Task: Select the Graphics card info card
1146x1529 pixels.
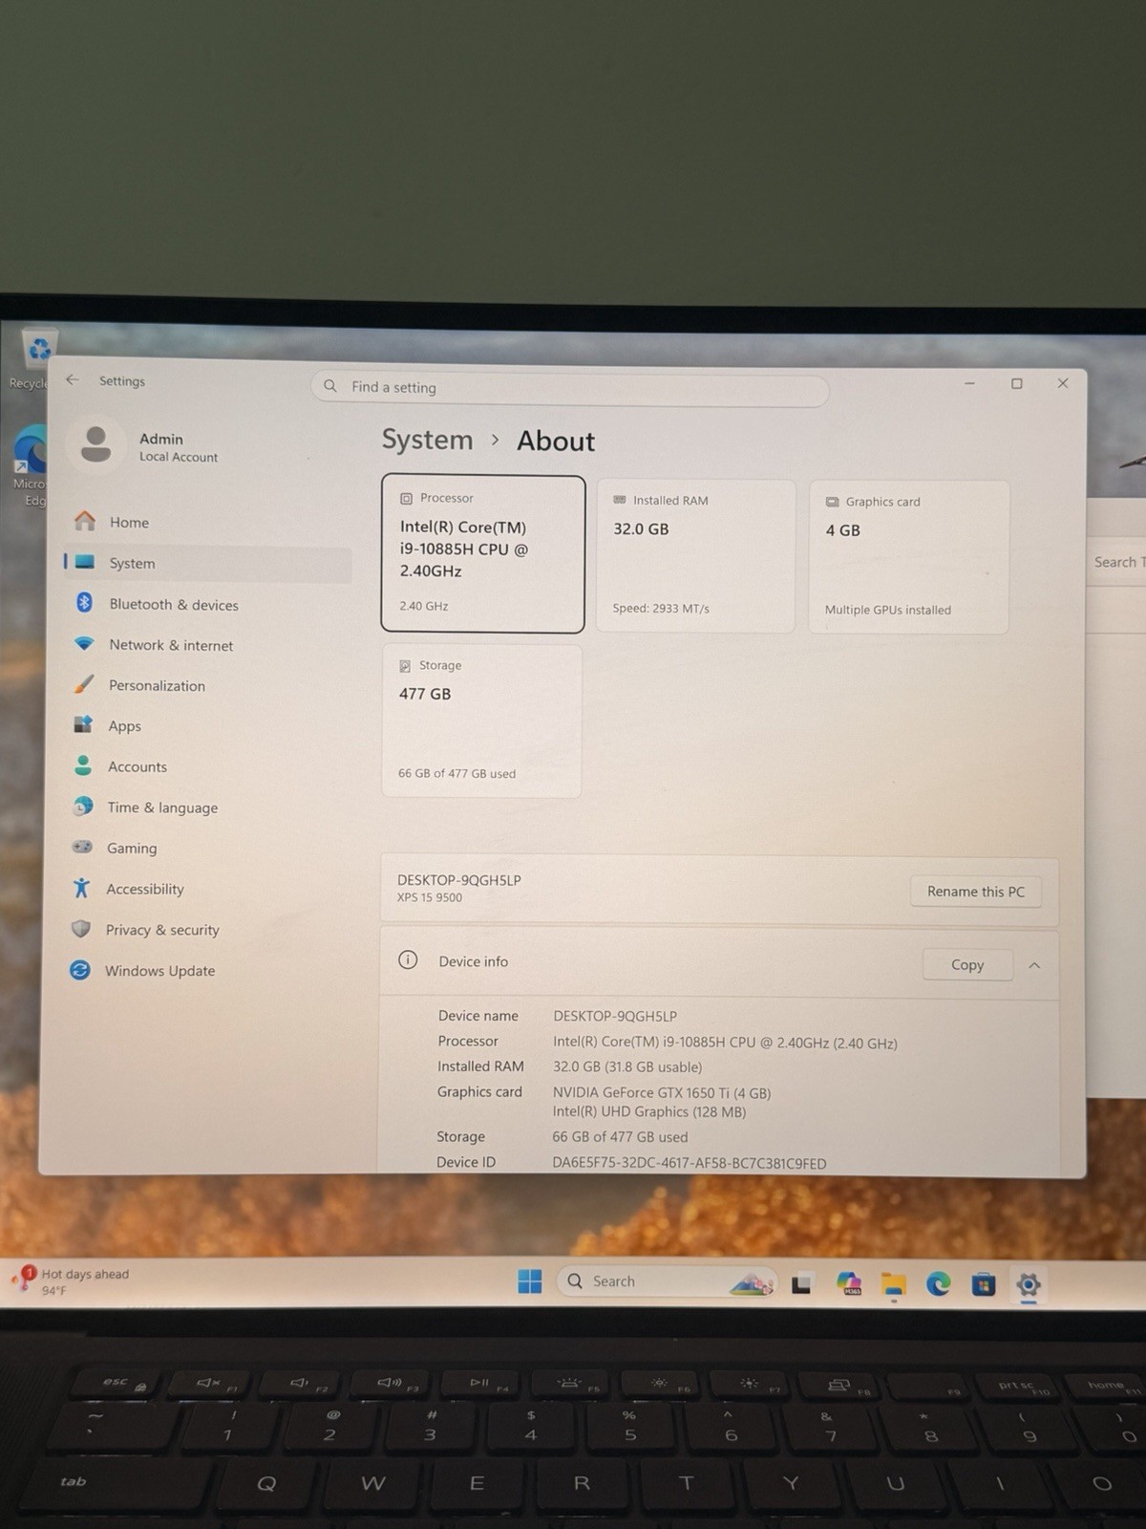Action: [908, 556]
